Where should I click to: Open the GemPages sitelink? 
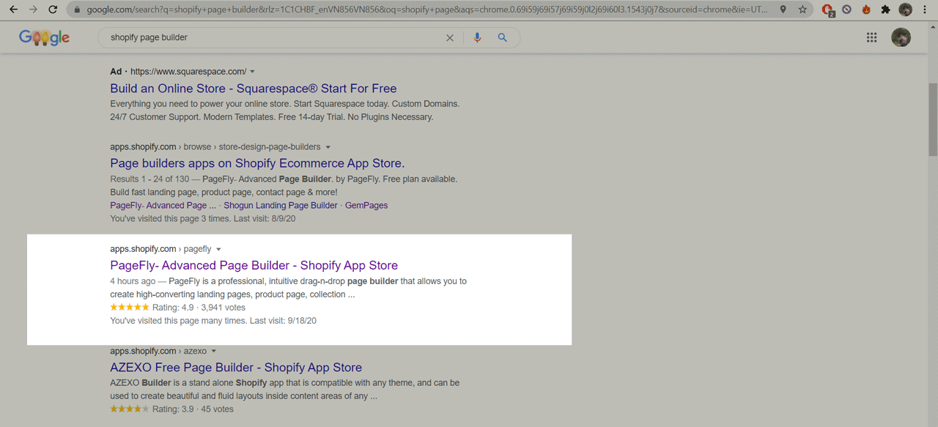pyautogui.click(x=366, y=206)
